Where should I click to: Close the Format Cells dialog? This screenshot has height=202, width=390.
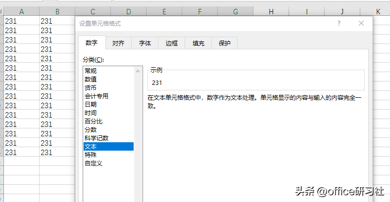coord(361,23)
